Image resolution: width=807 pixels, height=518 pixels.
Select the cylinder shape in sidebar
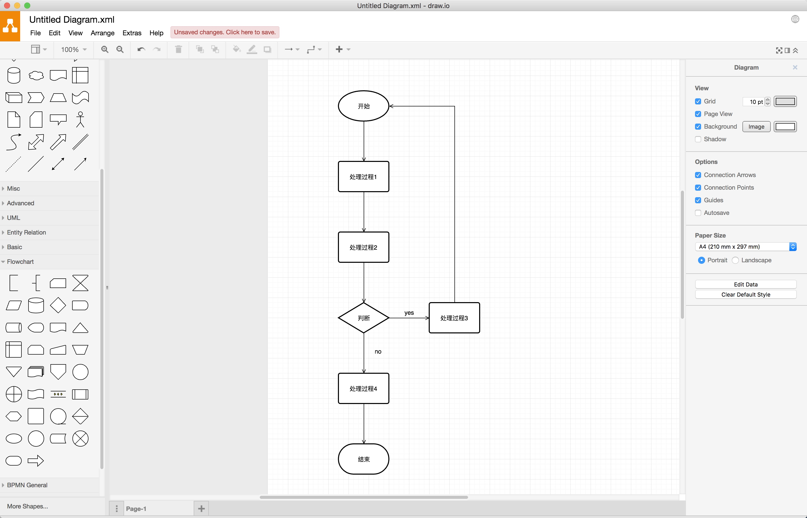(x=14, y=75)
